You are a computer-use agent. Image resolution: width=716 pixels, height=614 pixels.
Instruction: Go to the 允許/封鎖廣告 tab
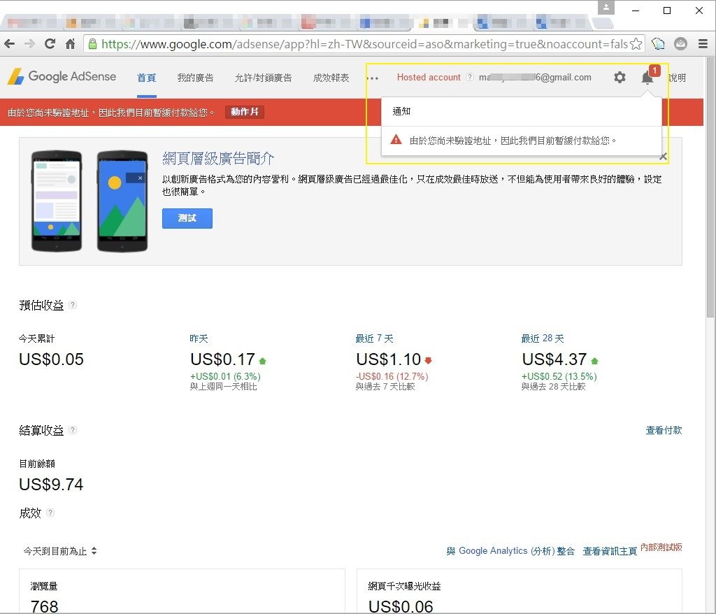click(x=263, y=78)
